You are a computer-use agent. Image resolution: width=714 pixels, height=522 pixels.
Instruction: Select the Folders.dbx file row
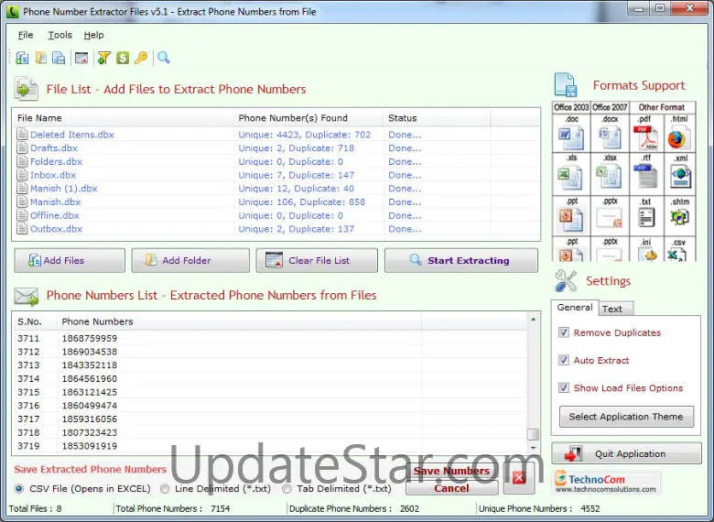point(276,161)
